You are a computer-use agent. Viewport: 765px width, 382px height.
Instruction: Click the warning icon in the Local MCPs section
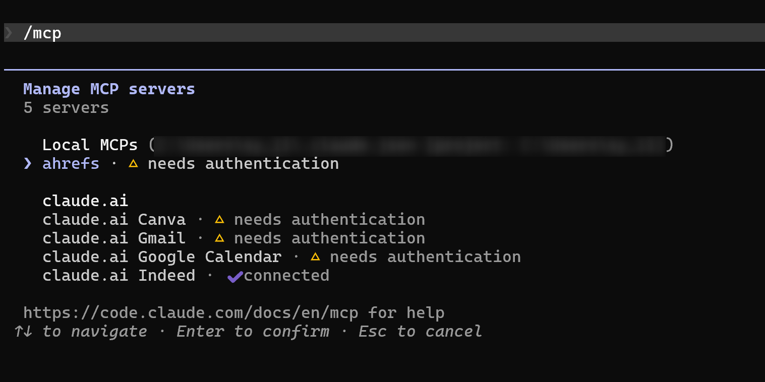coord(133,163)
